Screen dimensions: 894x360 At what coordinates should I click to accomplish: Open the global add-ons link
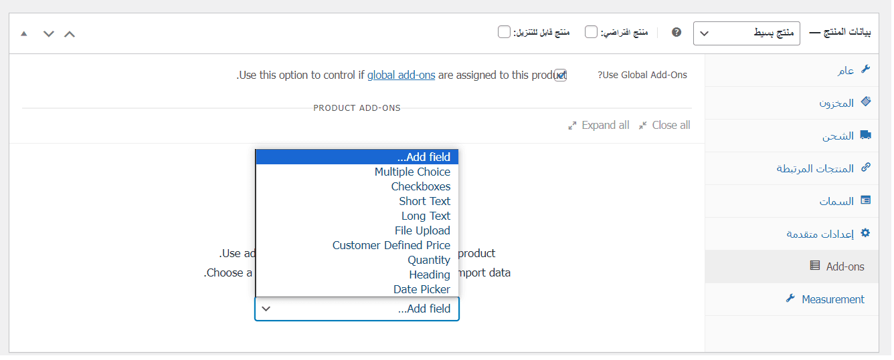(x=401, y=75)
